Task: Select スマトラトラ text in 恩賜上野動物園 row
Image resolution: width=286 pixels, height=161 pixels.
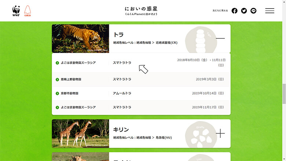Action: point(122,79)
